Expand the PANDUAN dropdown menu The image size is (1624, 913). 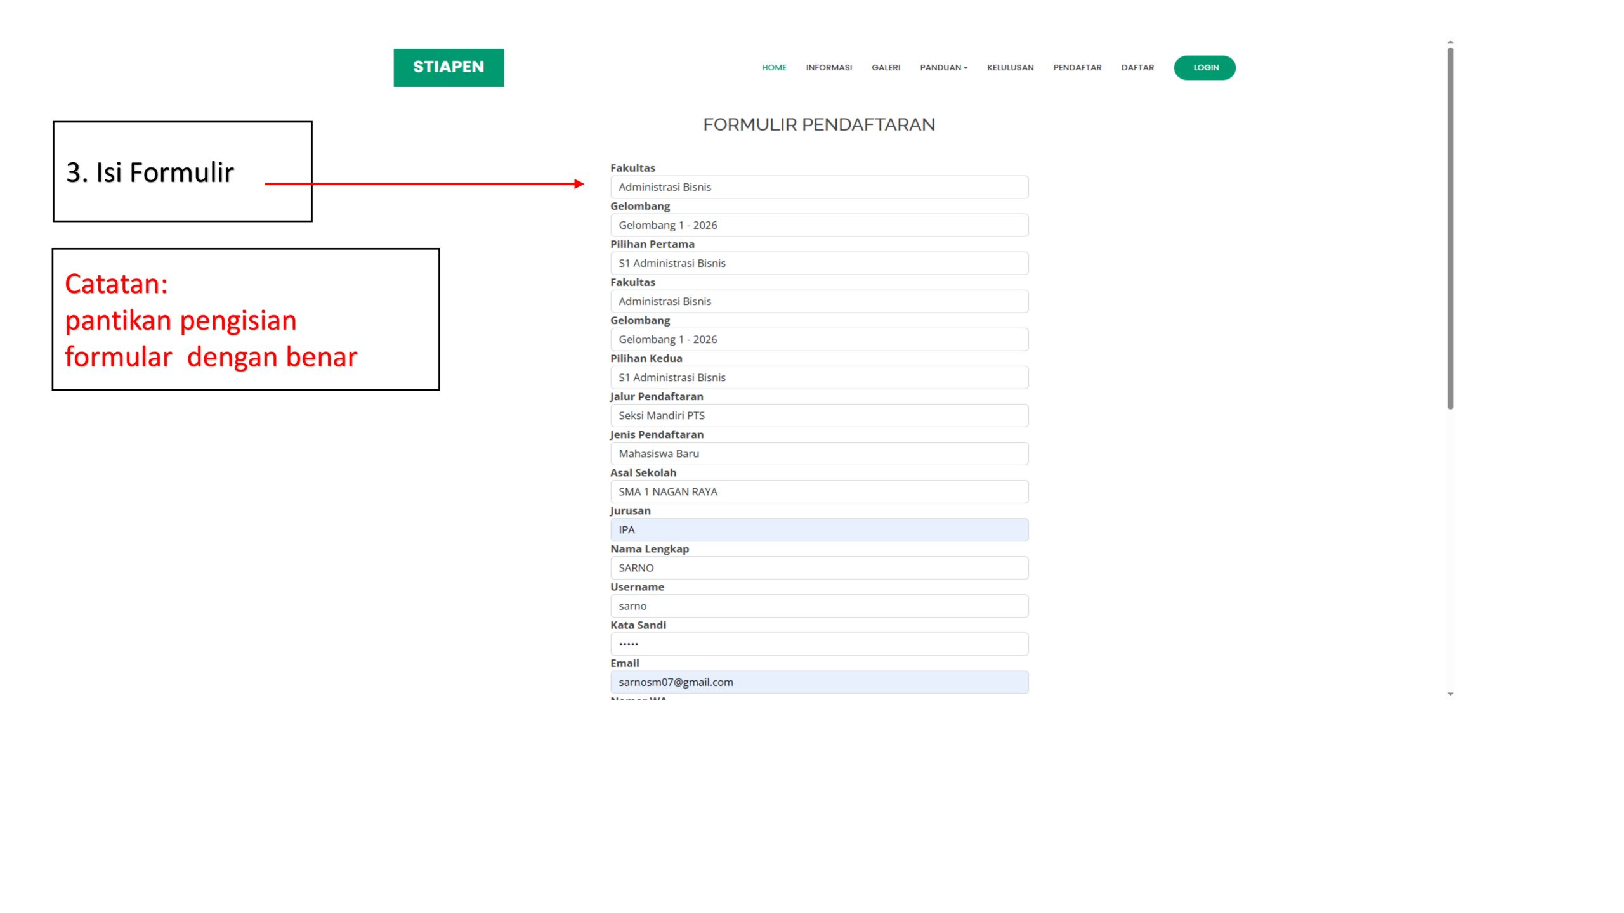pos(943,68)
